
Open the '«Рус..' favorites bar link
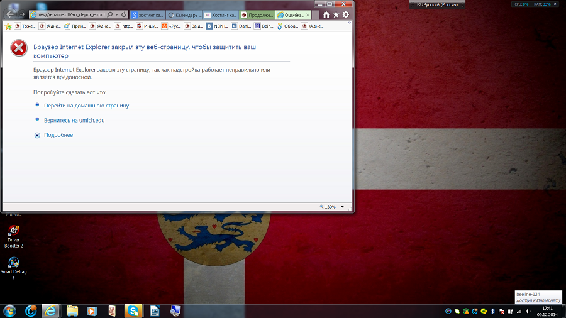[x=171, y=26]
